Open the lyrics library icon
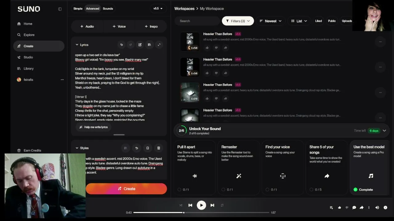Image resolution: width=394 pixels, height=221 pixels. (149, 45)
